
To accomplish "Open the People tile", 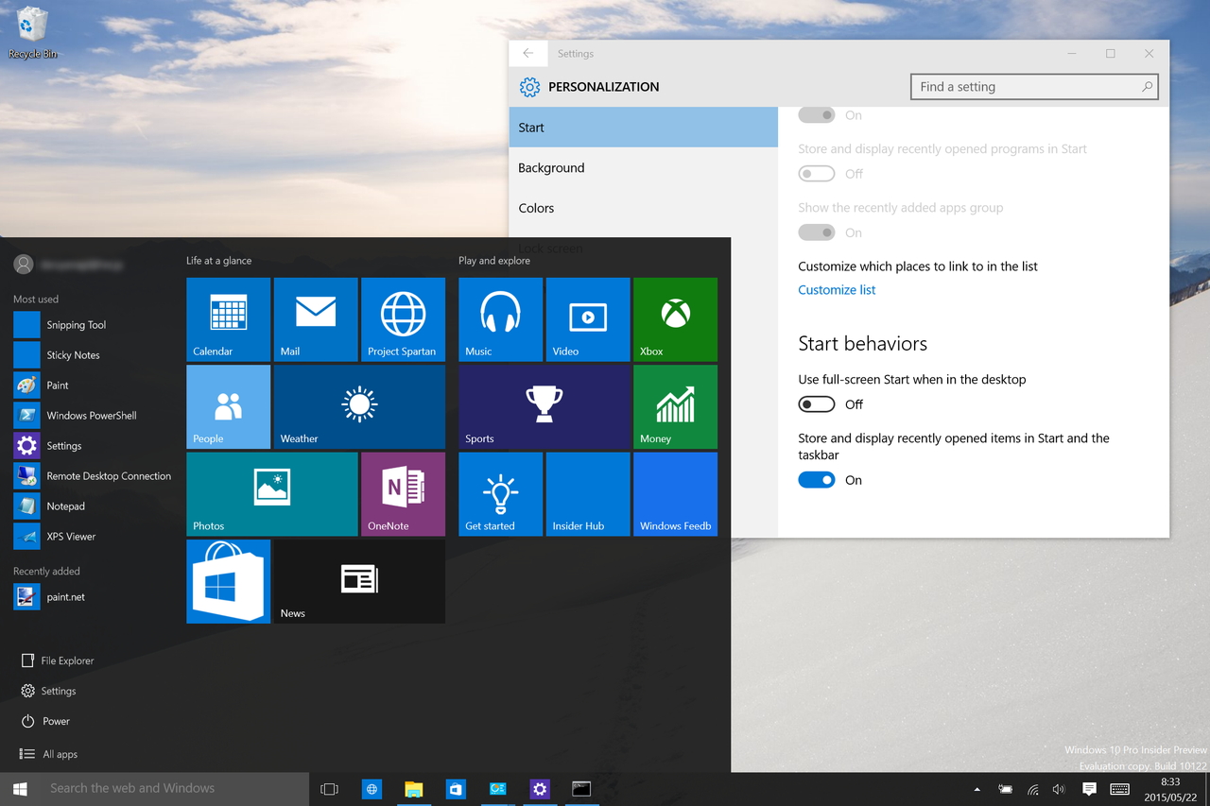I will [x=228, y=406].
